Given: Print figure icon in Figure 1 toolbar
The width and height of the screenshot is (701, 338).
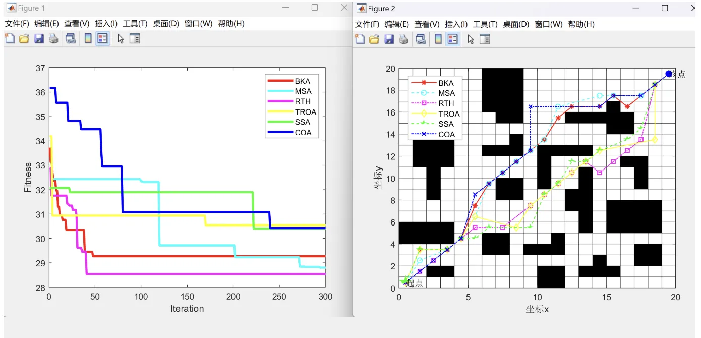Looking at the screenshot, I should [x=53, y=38].
